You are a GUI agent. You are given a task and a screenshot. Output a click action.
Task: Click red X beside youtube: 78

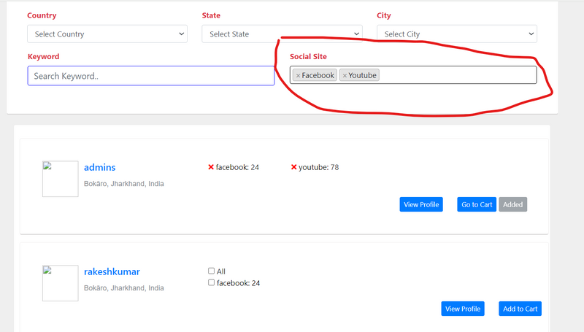(x=294, y=167)
